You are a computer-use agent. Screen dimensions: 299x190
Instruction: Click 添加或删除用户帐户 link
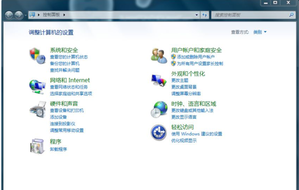pos(196,57)
